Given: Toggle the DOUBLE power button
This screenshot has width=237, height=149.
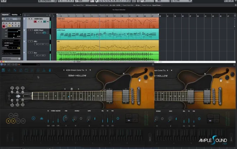Looking at the screenshot, I should [81, 118].
